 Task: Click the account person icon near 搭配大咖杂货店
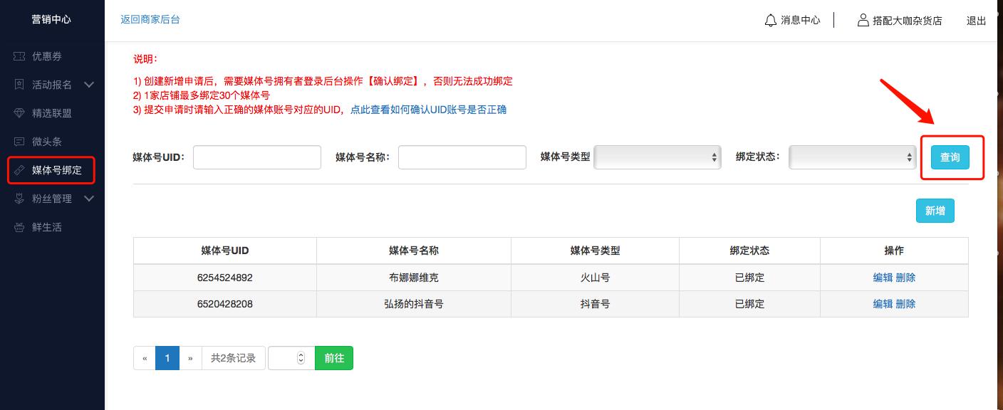pyautogui.click(x=862, y=21)
